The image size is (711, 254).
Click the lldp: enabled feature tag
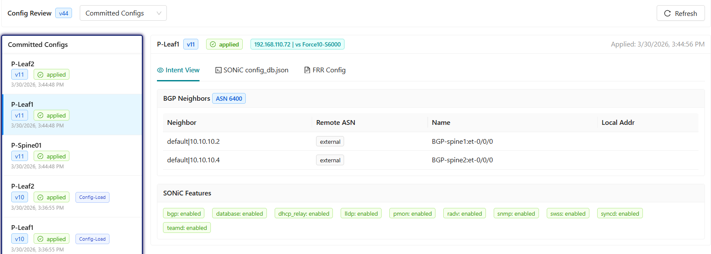[361, 214]
